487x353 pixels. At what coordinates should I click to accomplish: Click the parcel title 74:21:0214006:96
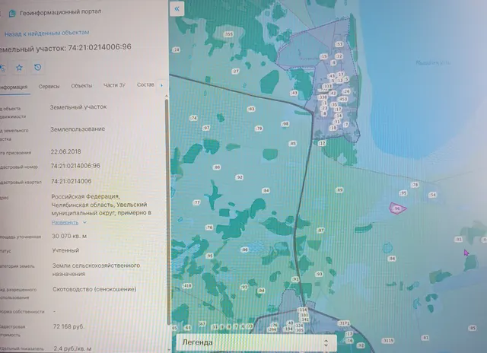(x=100, y=47)
